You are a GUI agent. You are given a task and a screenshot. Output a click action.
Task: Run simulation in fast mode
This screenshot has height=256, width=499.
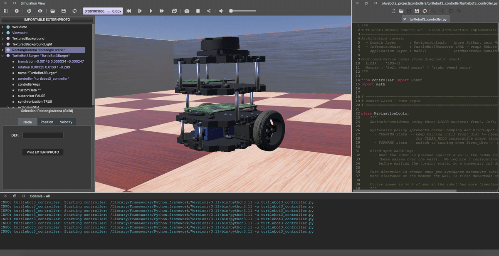[x=162, y=11]
